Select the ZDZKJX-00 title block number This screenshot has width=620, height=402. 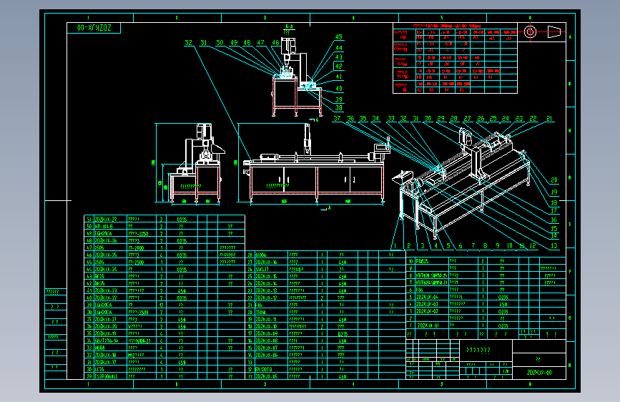tap(539, 373)
